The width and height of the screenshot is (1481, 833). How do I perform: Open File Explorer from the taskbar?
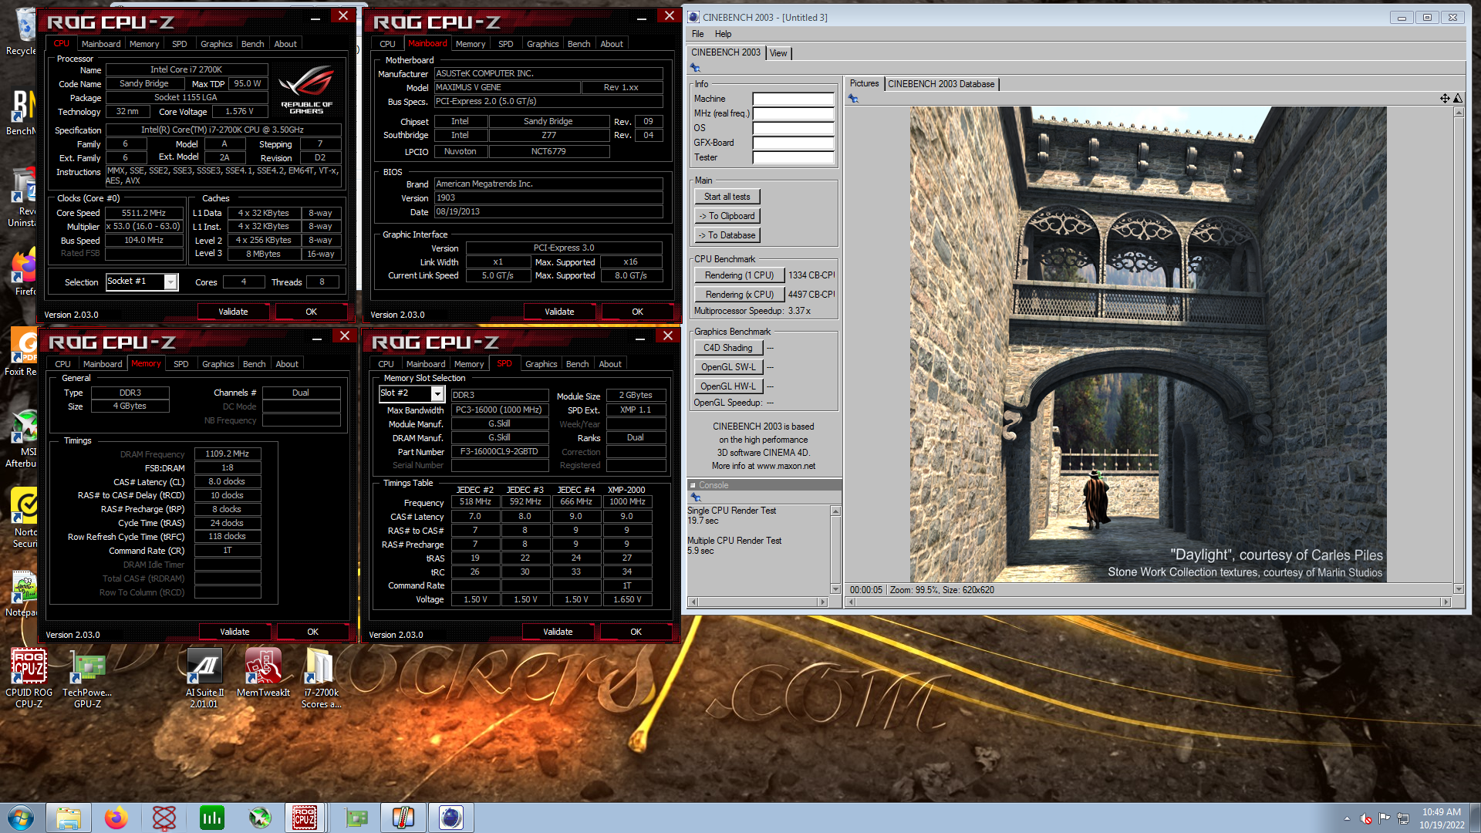pyautogui.click(x=68, y=818)
